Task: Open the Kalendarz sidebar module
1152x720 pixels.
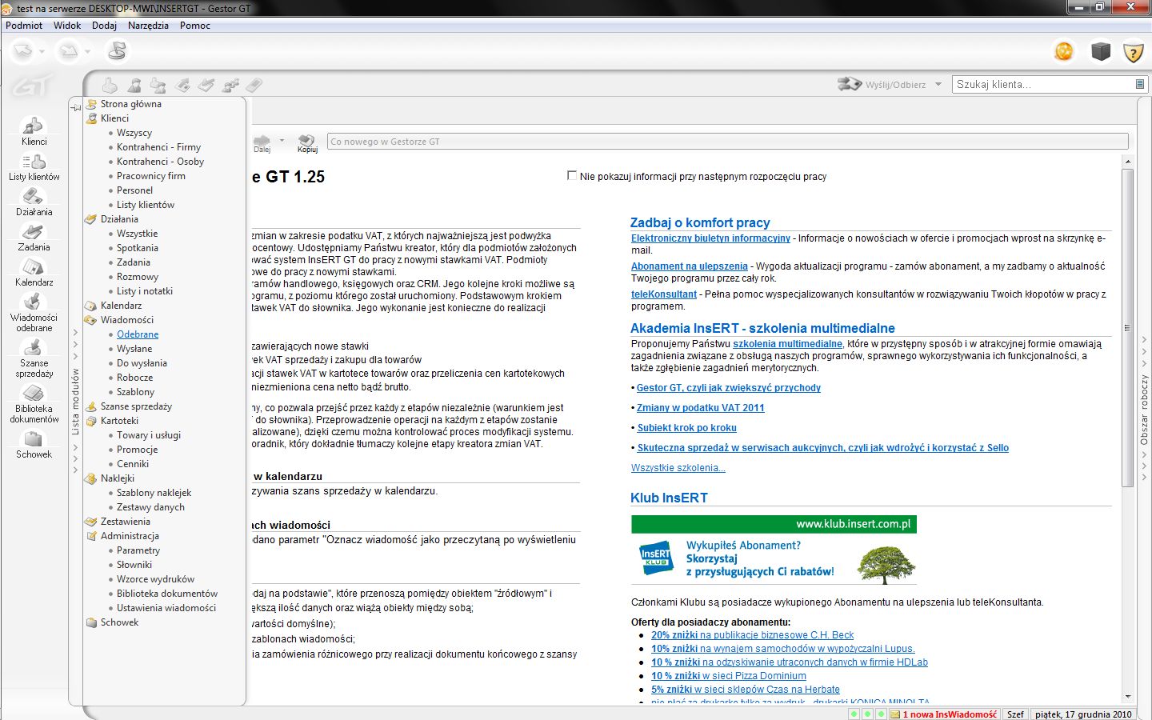Action: point(34,273)
